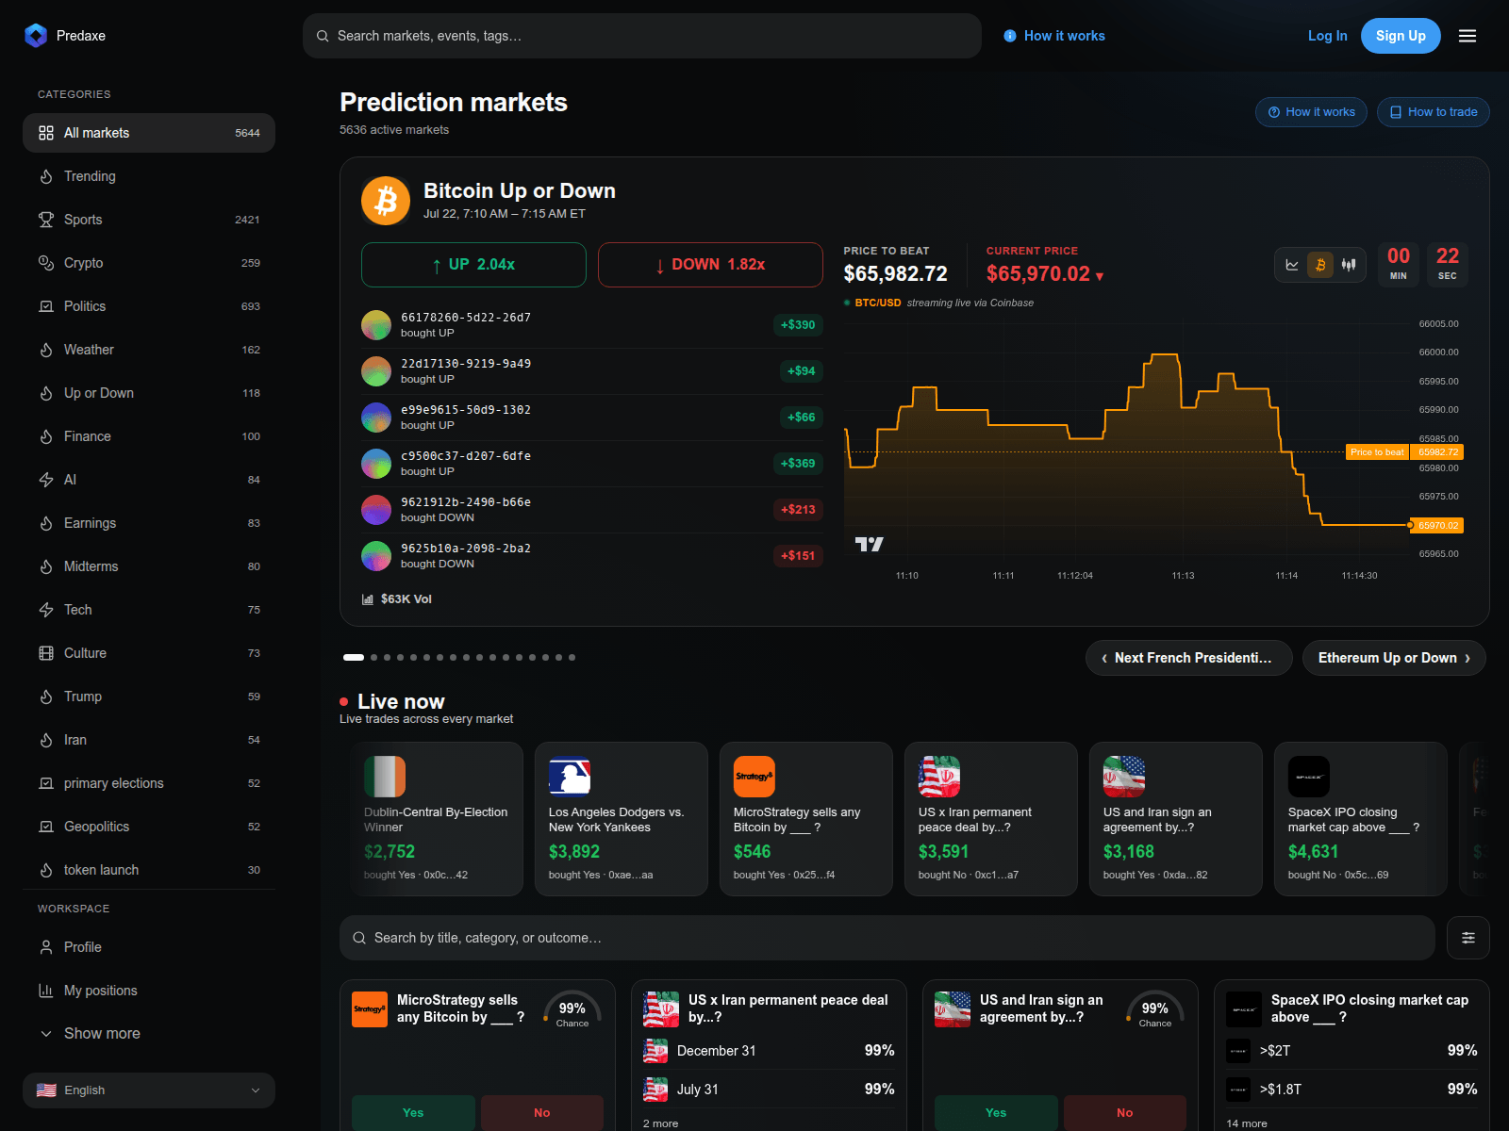Select the Bitcoin price chart icon
This screenshot has height=1131, width=1509.
[x=1320, y=265]
